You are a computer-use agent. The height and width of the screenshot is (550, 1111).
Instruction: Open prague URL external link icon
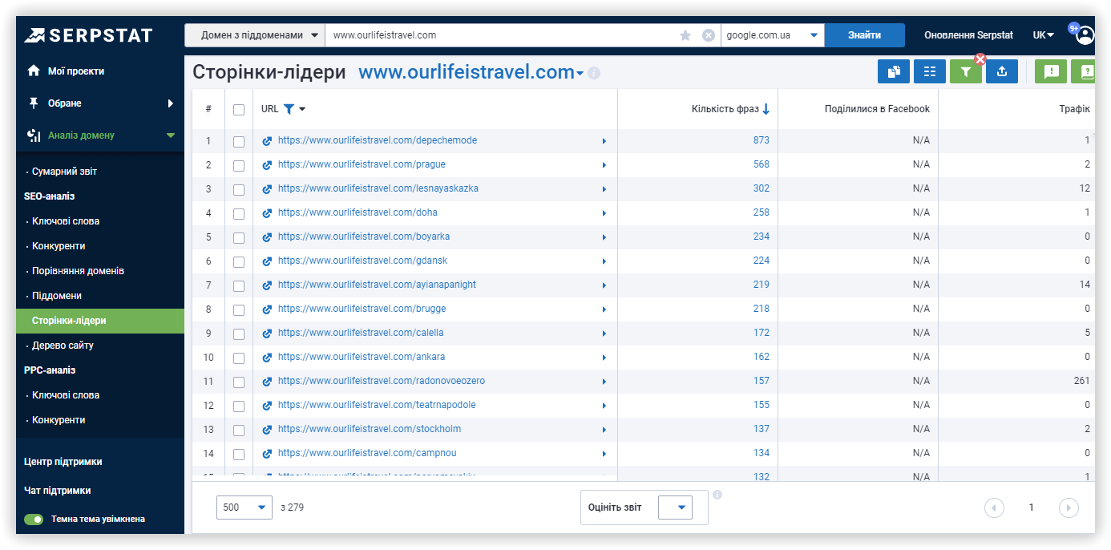click(x=268, y=165)
